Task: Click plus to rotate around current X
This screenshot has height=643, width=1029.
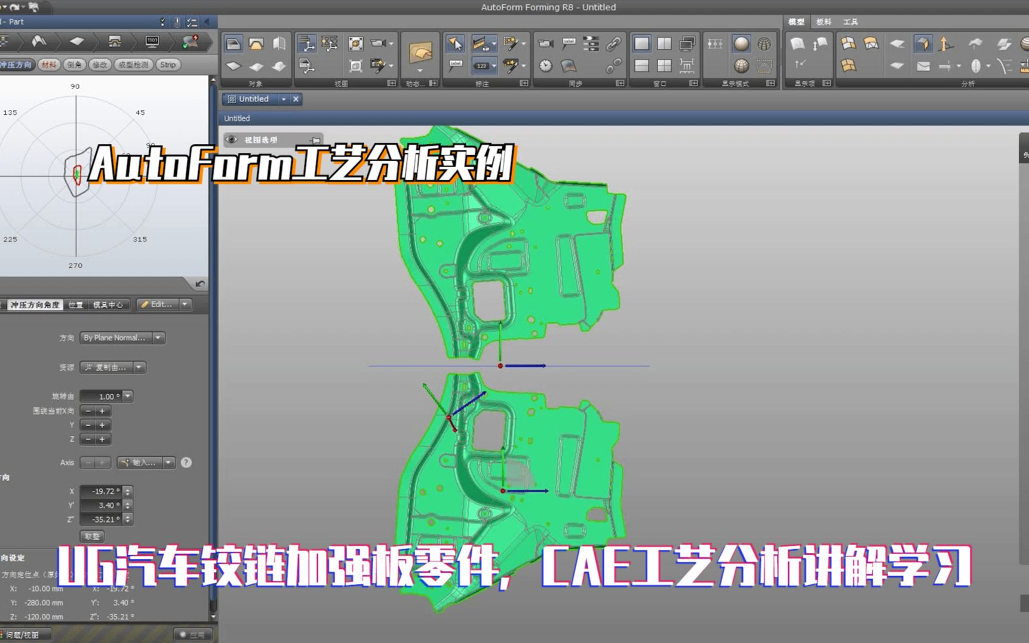Action: [102, 411]
